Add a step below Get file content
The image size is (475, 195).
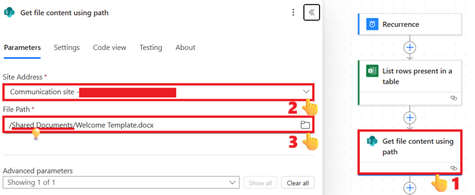[410, 188]
